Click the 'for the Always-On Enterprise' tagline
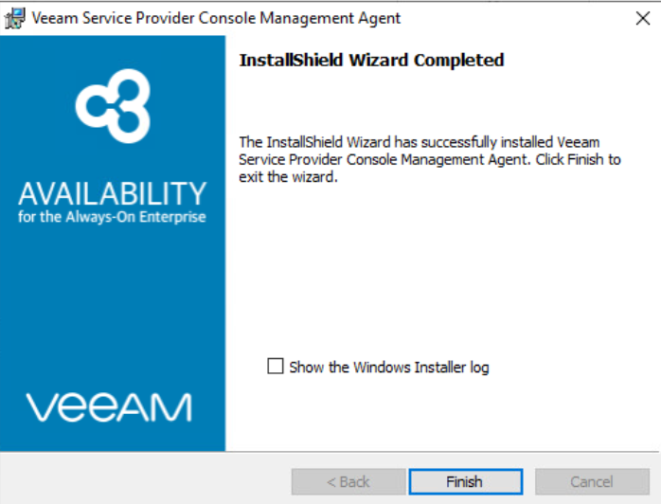 click(x=112, y=217)
